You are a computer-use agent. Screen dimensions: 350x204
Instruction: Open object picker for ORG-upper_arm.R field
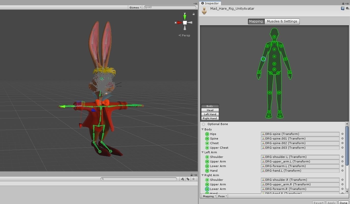[342, 184]
